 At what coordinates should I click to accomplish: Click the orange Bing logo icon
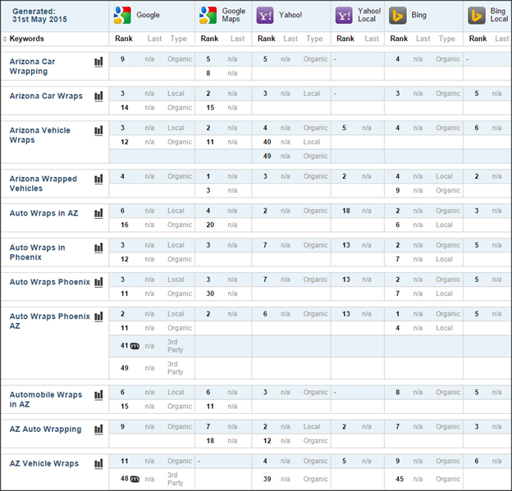398,16
